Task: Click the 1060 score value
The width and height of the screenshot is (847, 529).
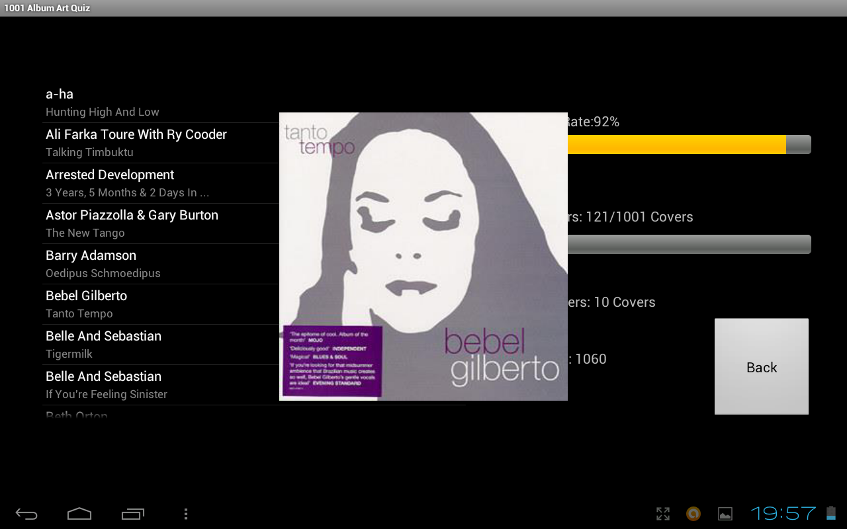Action: [591, 359]
